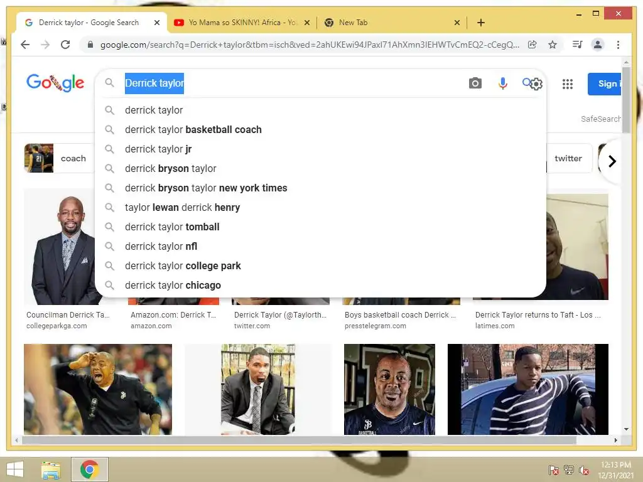
Task: Open the muted volume tray icon
Action: [x=584, y=470]
